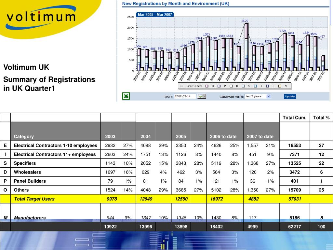Click the 811 bar value label
333x250 pixels.
pos(176,50)
